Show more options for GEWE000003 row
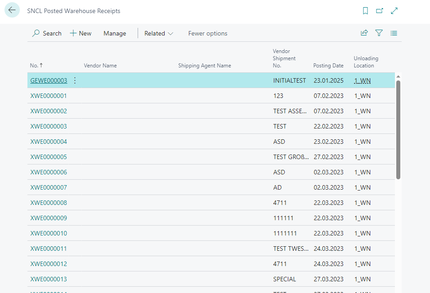The width and height of the screenshot is (430, 293). pos(75,80)
